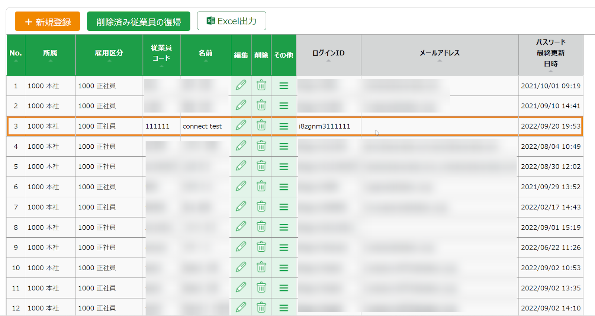The height and width of the screenshot is (316, 595).
Task: Delete row 2 with trash icon
Action: (261, 105)
